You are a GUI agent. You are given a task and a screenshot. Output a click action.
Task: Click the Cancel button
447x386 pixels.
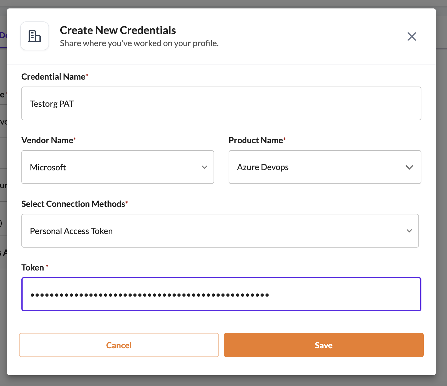119,345
